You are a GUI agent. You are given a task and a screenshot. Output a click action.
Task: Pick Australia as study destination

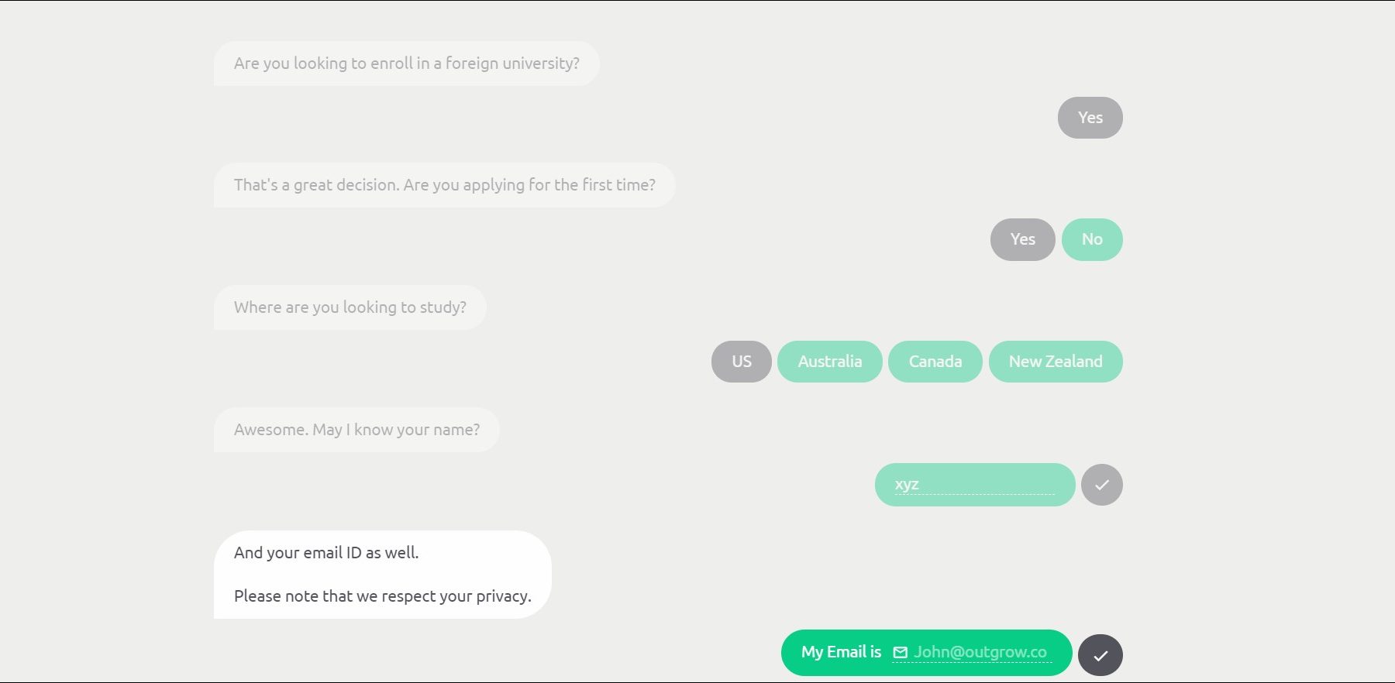[x=830, y=362]
